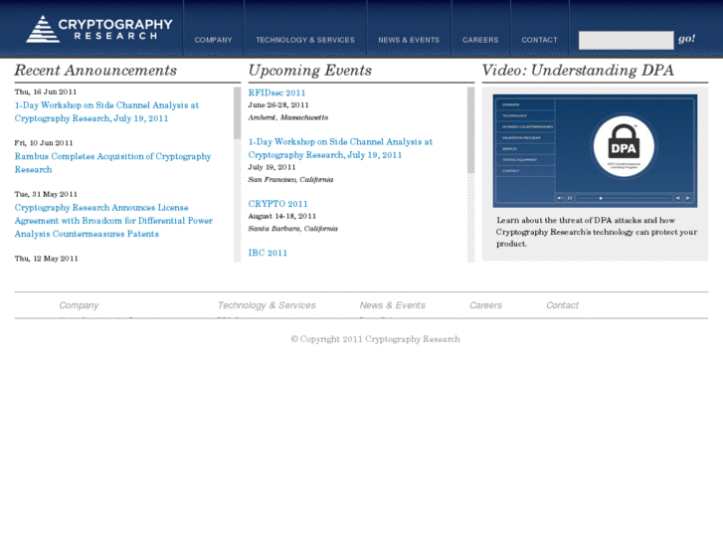Open the Company menu in header

[x=213, y=40]
